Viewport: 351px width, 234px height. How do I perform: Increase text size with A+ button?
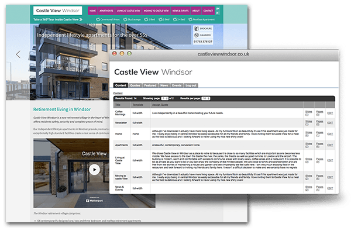(218, 9)
